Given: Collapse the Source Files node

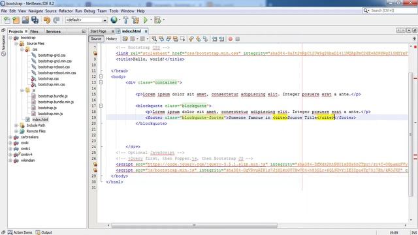Looking at the screenshot, I should tap(16, 44).
